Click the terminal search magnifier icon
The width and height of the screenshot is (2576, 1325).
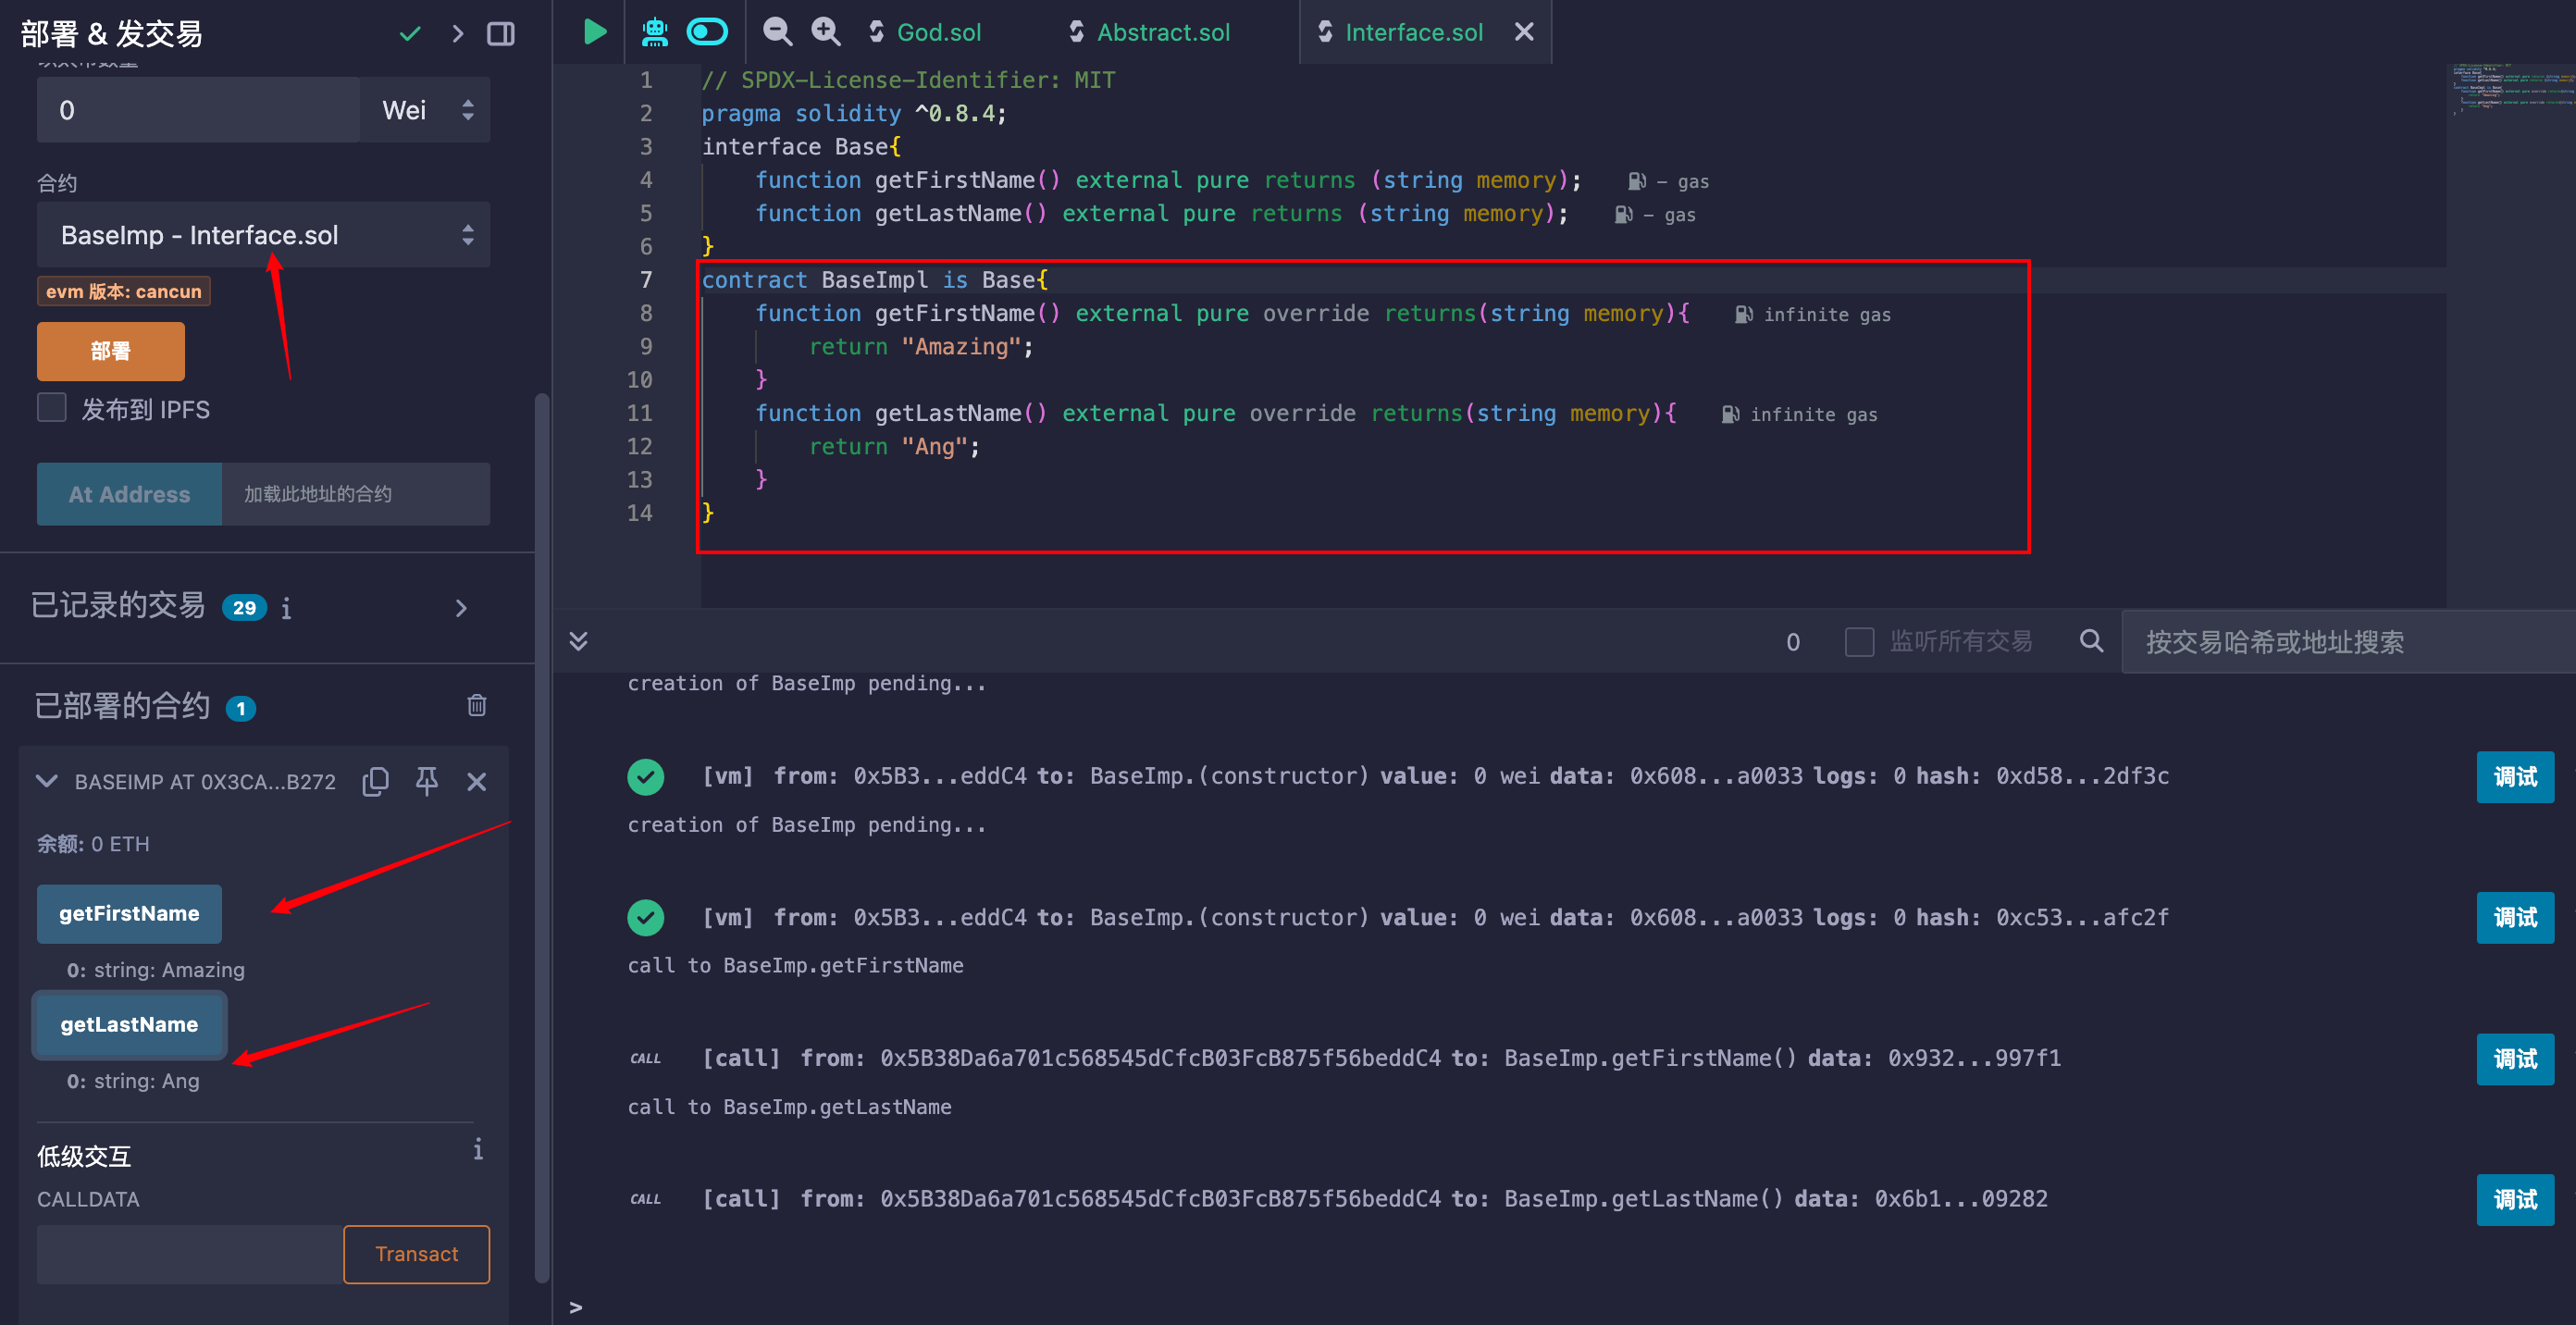tap(2091, 641)
